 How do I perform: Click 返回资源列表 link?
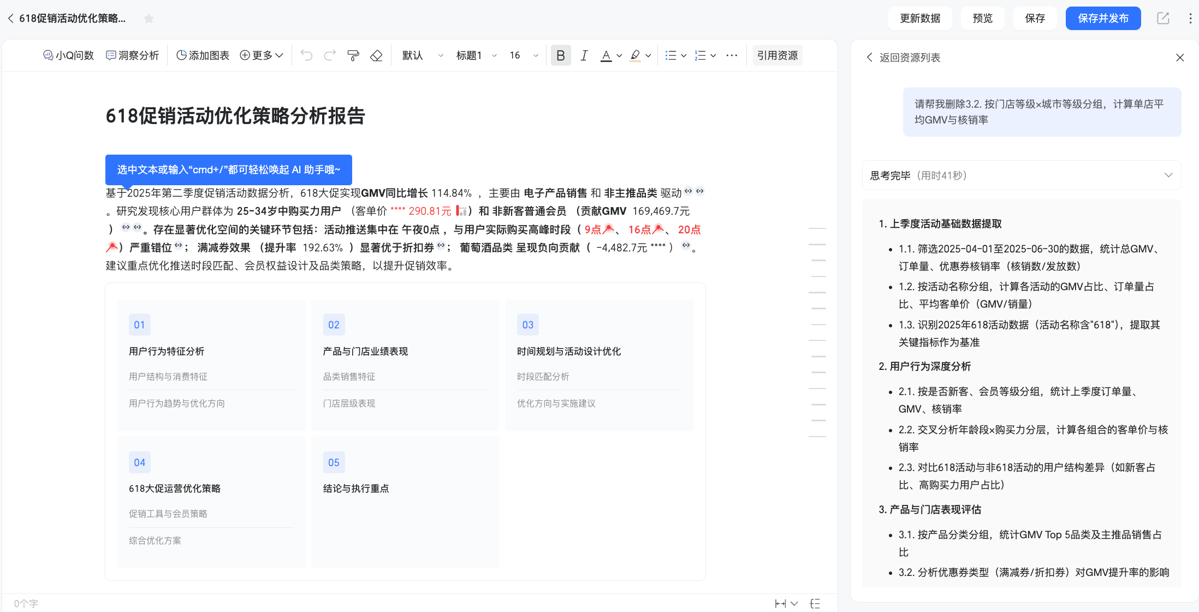click(904, 57)
